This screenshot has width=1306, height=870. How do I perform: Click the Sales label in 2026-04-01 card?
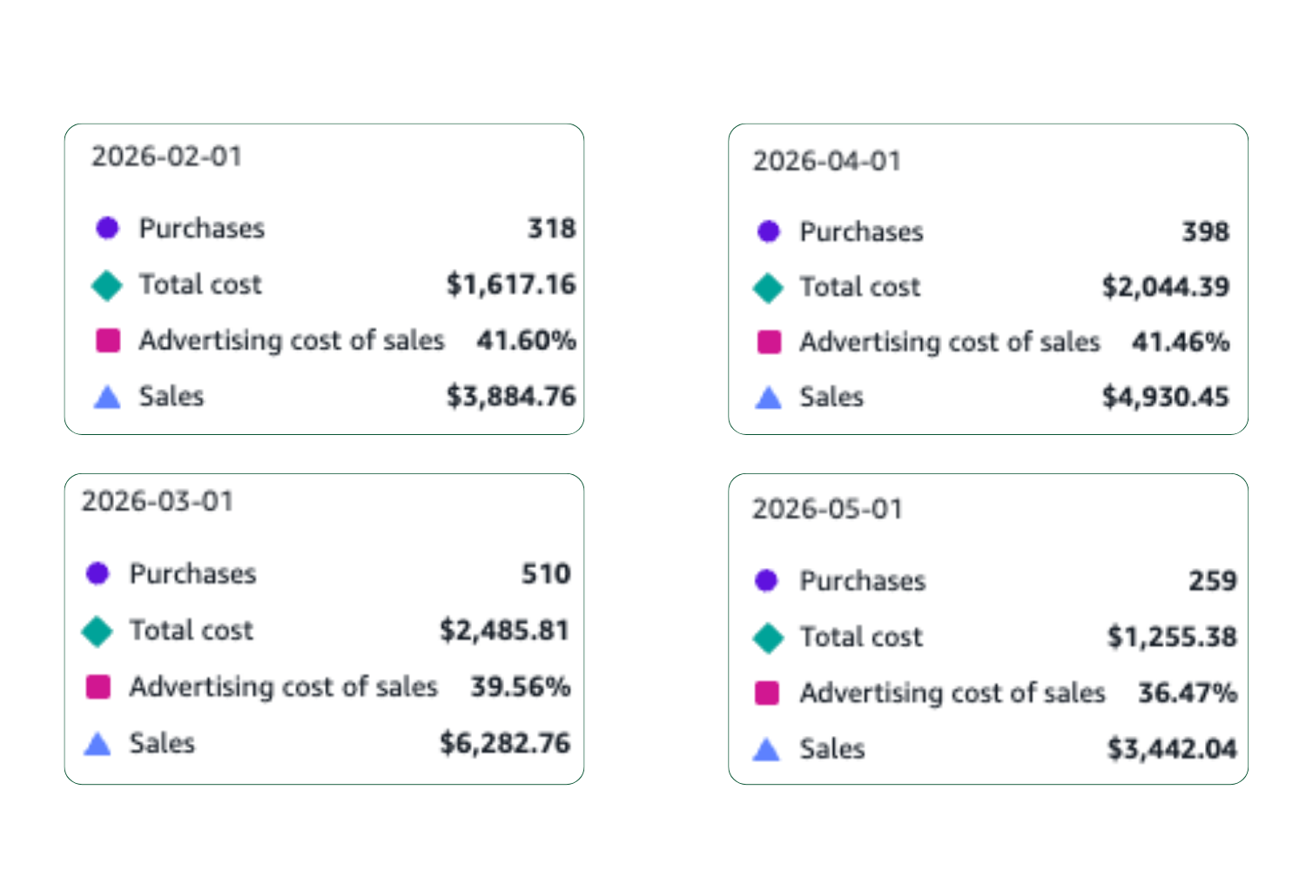pyautogui.click(x=832, y=398)
